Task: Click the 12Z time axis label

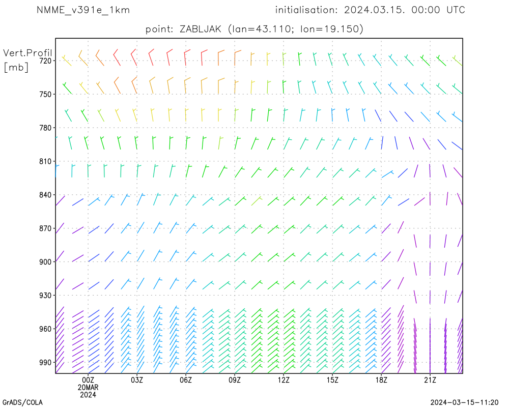Action: tap(284, 380)
